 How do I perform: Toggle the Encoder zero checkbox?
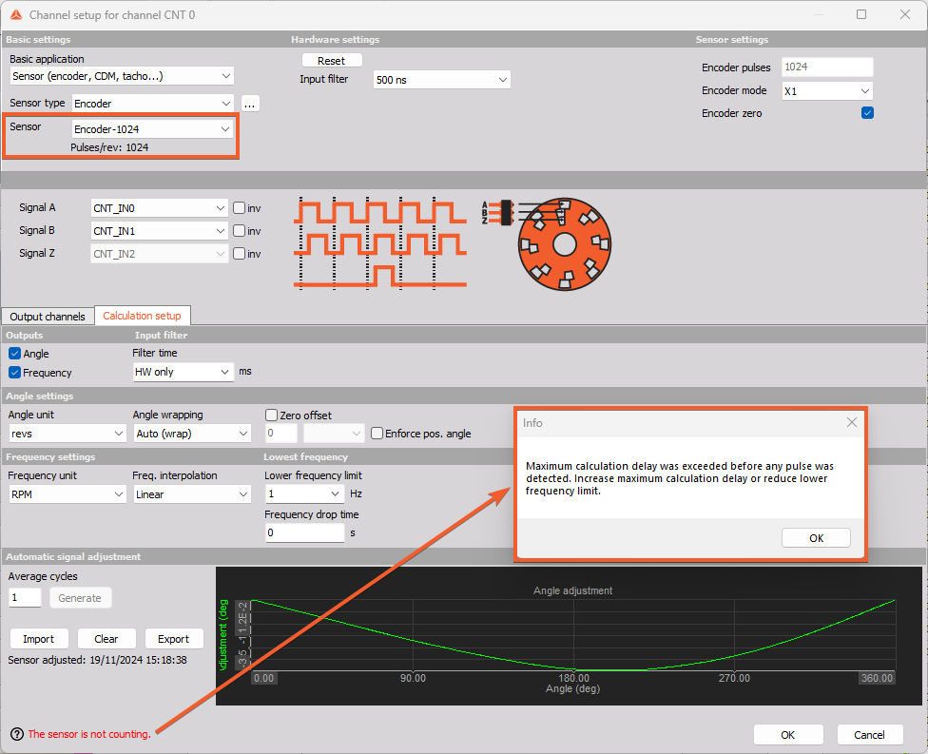point(867,112)
